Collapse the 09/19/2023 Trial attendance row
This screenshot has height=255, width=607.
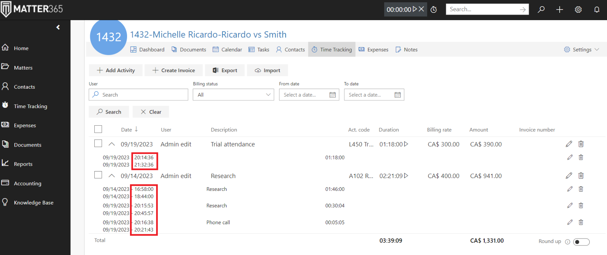tap(112, 144)
